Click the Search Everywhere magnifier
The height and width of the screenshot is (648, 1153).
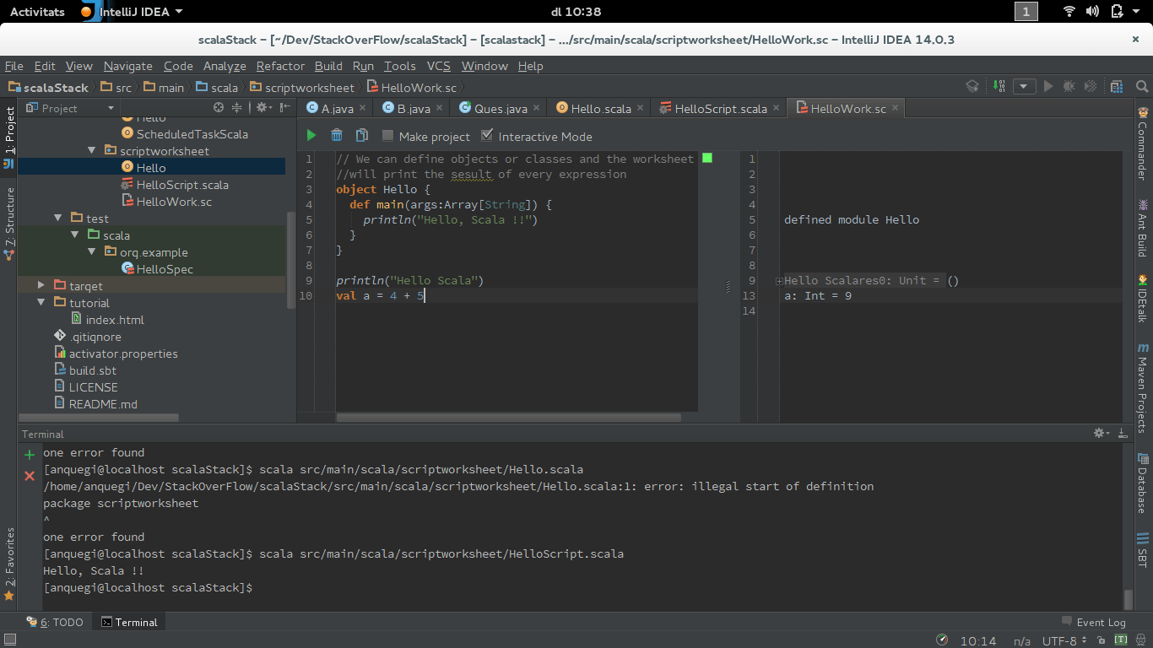pyautogui.click(x=1142, y=86)
